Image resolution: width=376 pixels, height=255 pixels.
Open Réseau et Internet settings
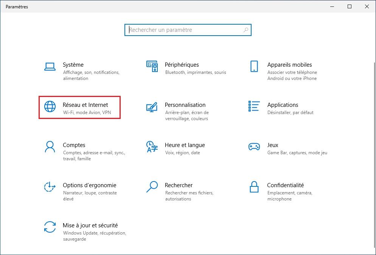pyautogui.click(x=86, y=105)
